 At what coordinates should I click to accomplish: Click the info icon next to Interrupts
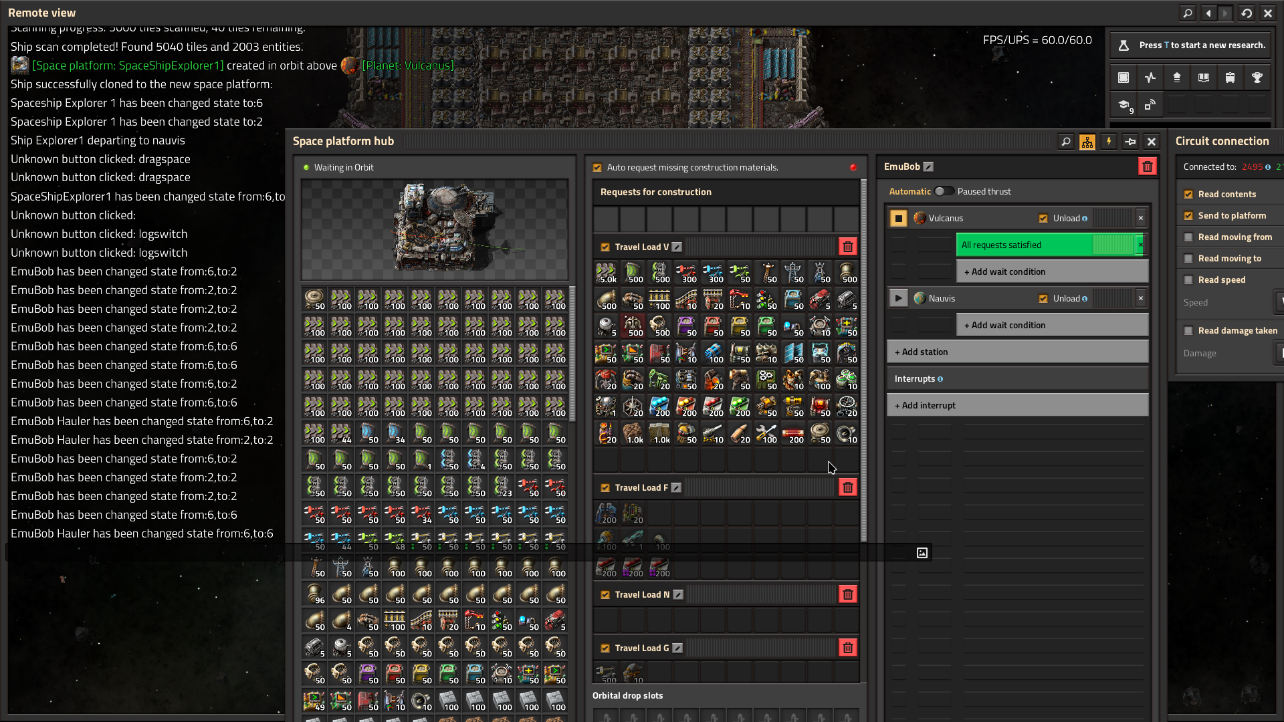point(940,379)
